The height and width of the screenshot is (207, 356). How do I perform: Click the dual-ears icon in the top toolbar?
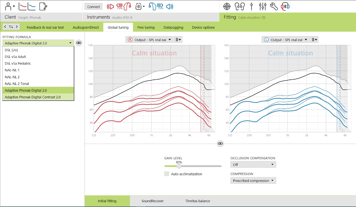pos(240,6)
